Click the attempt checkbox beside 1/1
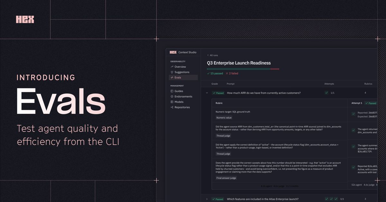This screenshot has height=202, width=386. tap(326, 93)
